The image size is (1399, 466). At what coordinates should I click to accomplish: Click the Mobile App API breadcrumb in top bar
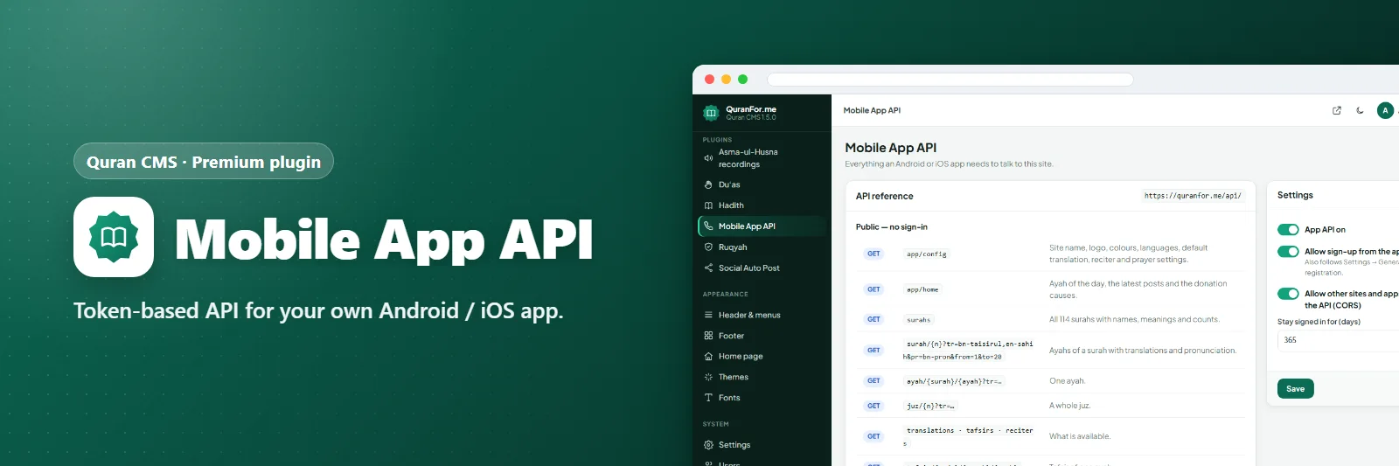point(872,110)
